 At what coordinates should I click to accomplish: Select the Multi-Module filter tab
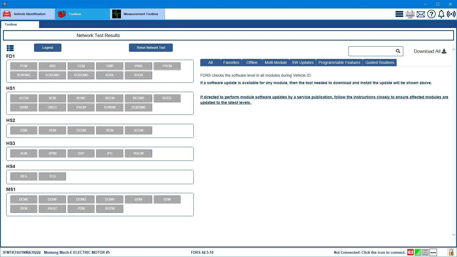click(x=276, y=62)
